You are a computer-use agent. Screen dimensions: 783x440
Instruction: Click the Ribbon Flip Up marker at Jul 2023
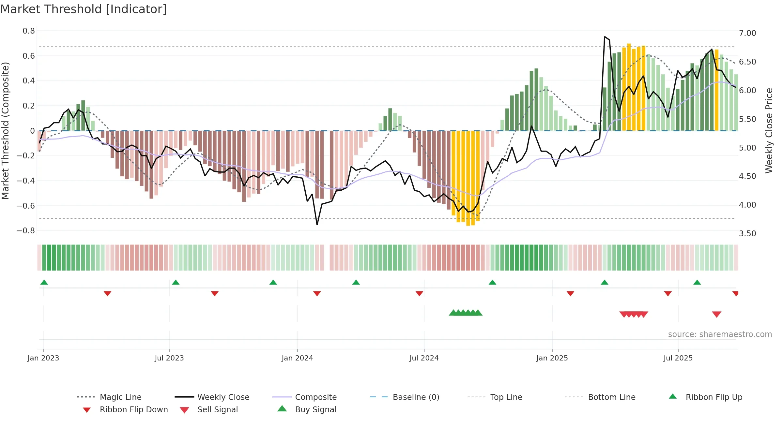(176, 282)
